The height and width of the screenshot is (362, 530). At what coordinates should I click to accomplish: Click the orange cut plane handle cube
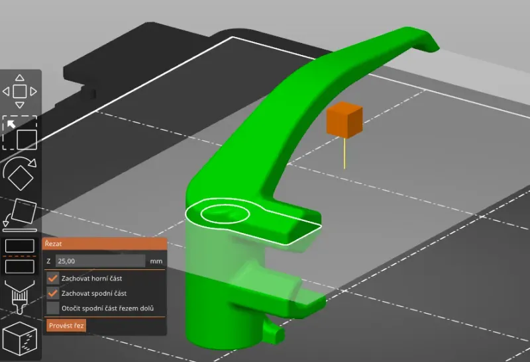[344, 120]
